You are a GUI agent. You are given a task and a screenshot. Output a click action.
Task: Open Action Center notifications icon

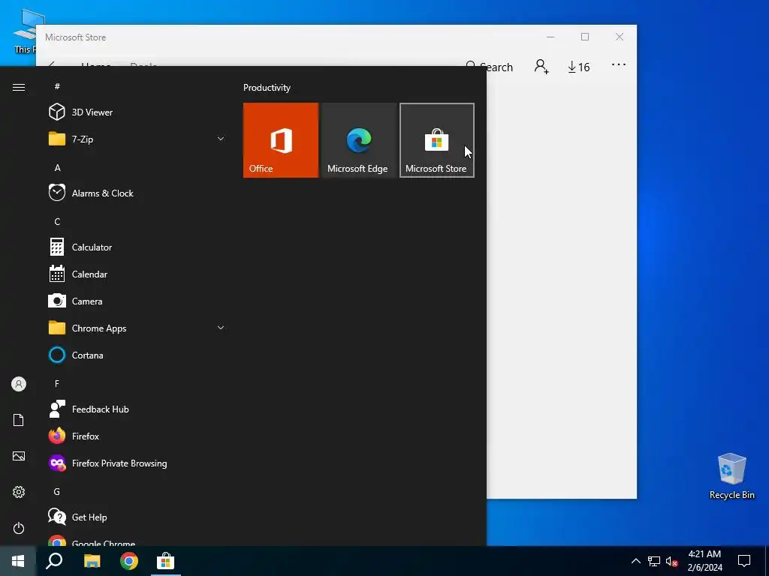pyautogui.click(x=744, y=561)
